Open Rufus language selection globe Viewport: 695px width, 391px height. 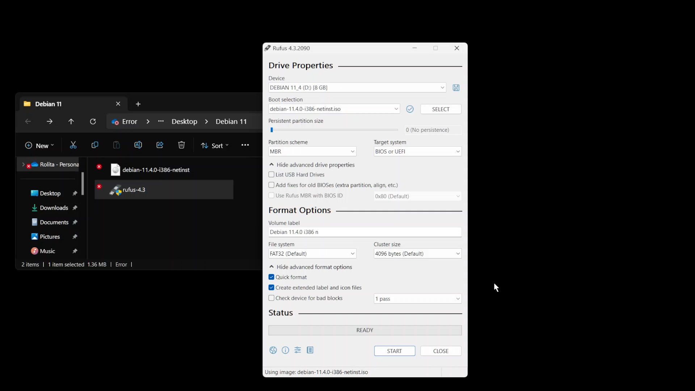(273, 350)
